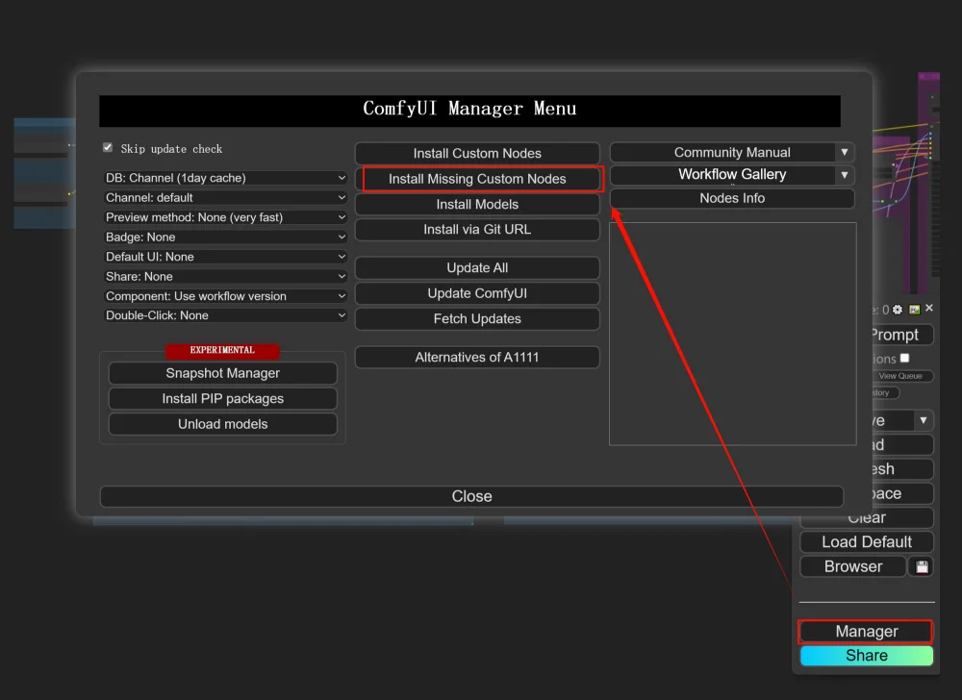Open Double-Click: None dropdown
The image size is (962, 700).
[225, 315]
